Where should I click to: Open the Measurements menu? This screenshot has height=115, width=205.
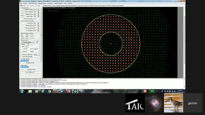point(33,3)
